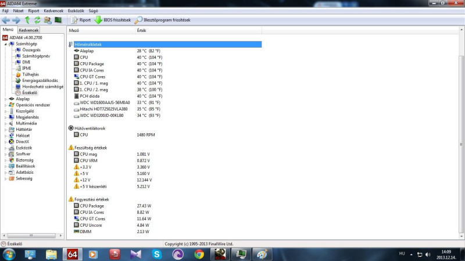The width and height of the screenshot is (465, 261).
Task: Open Illesztőprogram frissítések
Action: click(163, 20)
